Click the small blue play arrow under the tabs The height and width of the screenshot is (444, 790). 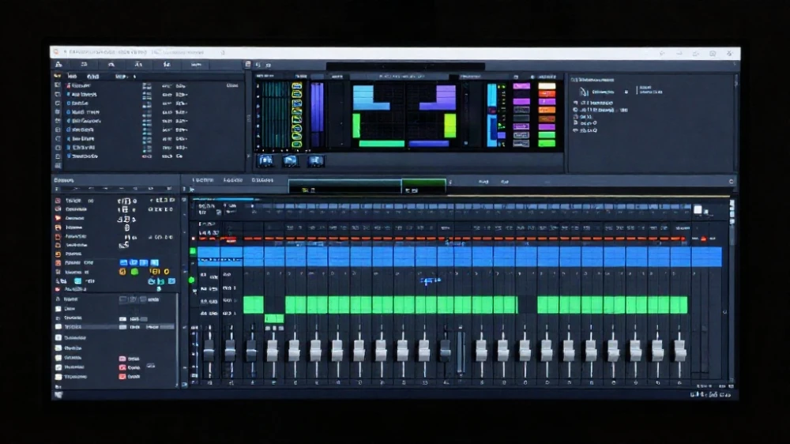[192, 190]
